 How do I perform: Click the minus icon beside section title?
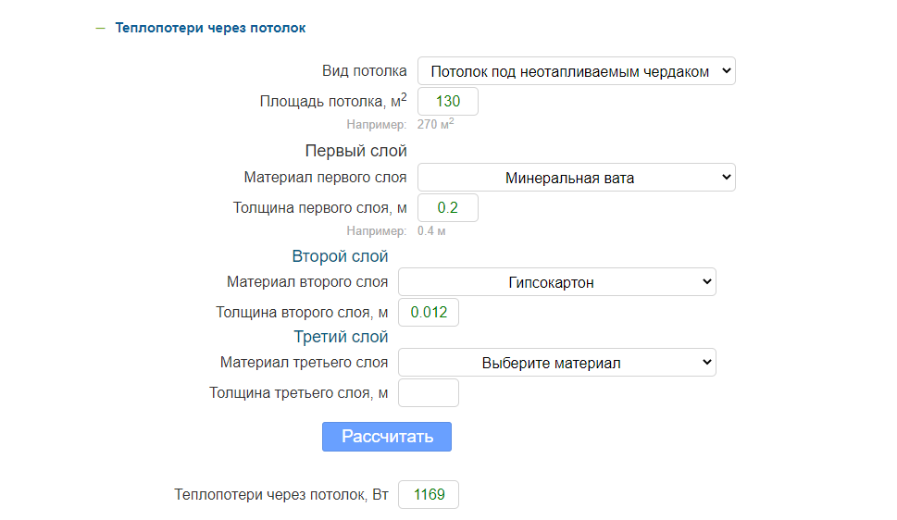101,28
